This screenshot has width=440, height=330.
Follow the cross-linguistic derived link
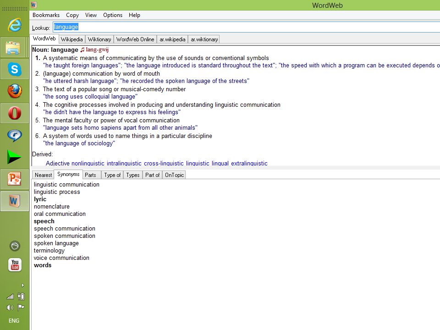tap(164, 163)
